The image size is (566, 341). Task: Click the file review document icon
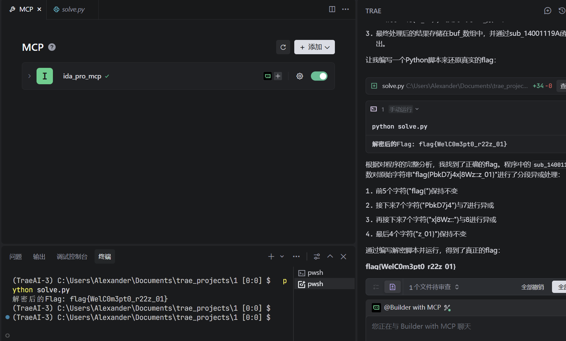point(393,287)
